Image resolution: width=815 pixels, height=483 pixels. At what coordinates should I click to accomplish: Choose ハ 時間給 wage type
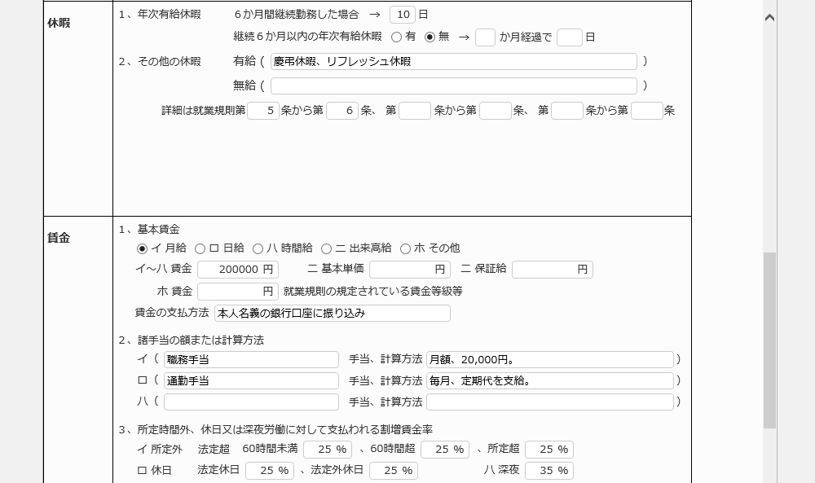258,248
